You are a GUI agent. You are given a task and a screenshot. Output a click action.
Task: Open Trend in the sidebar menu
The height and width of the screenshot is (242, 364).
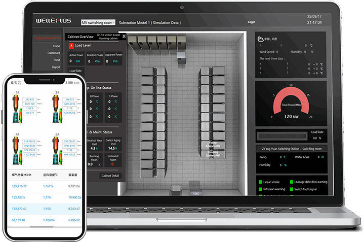click(56, 60)
